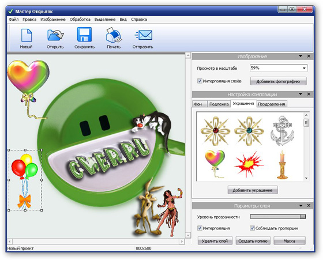
Task: Open the Справка menu
Action: pyautogui.click(x=139, y=20)
